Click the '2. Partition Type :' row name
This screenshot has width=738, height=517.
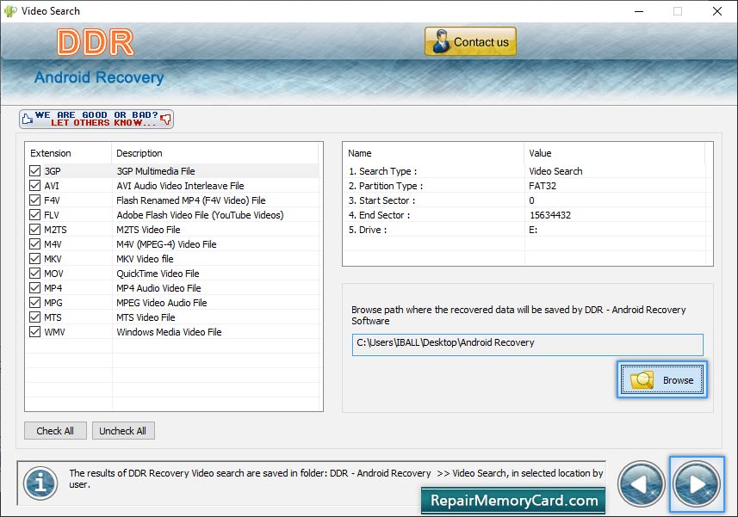pyautogui.click(x=386, y=186)
